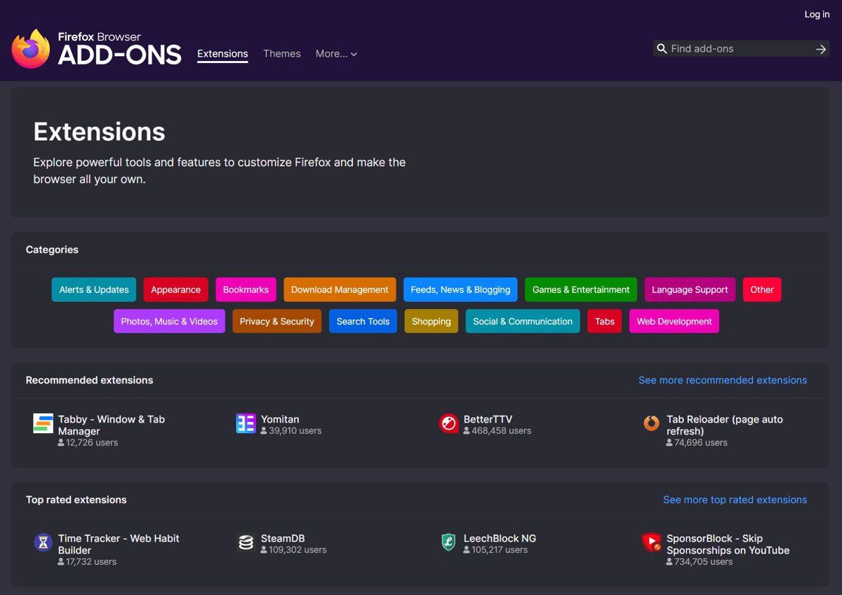Browse Feeds, News & Blogging category

[x=460, y=289]
